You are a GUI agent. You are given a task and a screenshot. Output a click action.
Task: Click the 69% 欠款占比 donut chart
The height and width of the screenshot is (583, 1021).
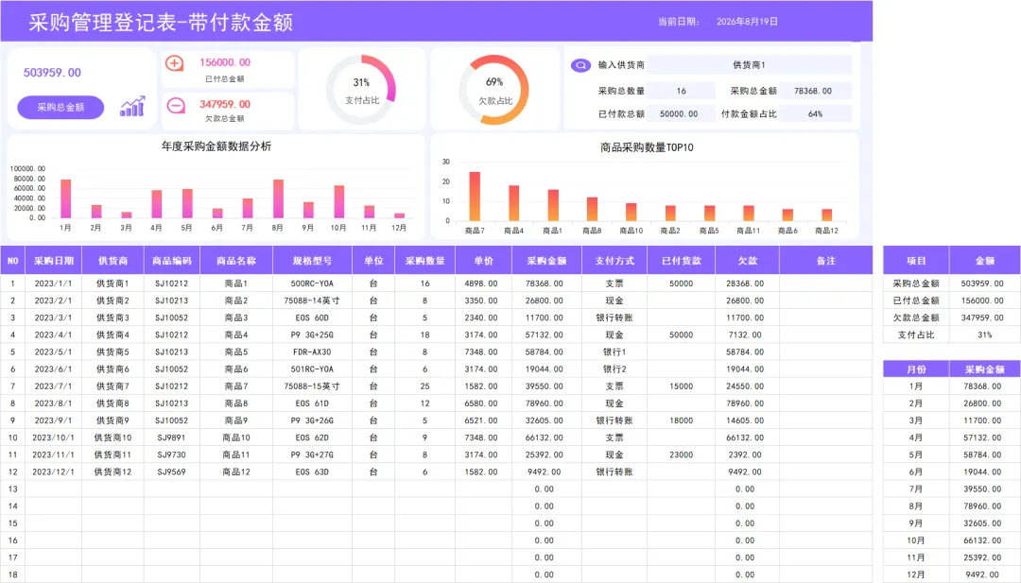pyautogui.click(x=494, y=90)
